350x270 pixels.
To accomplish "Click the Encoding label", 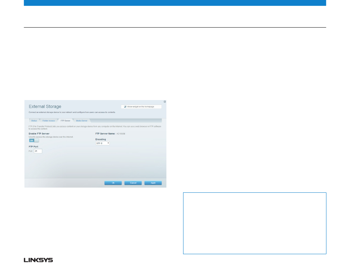I will pyautogui.click(x=101, y=139).
